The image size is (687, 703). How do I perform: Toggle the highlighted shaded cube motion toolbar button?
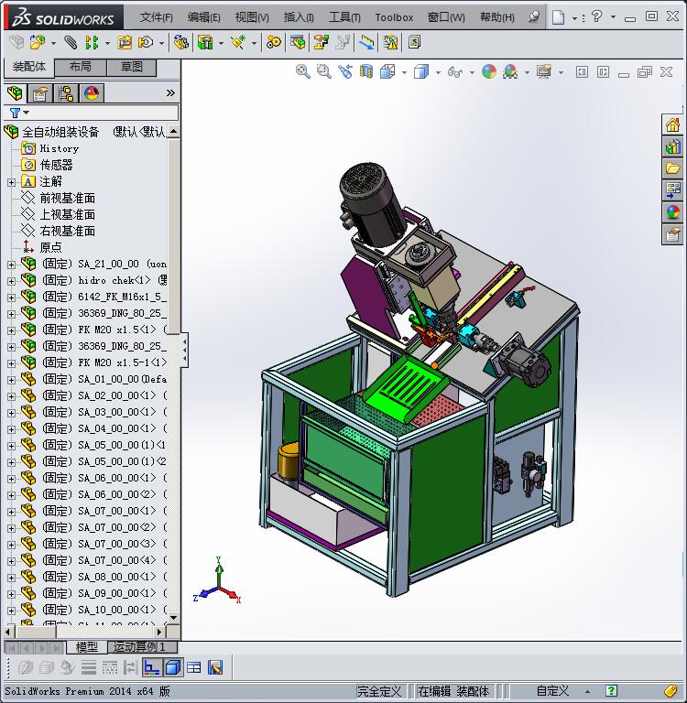click(173, 667)
